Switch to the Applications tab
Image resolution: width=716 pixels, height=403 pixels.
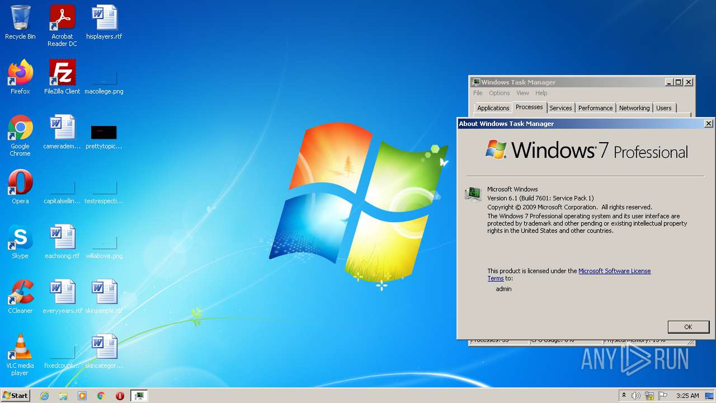(493, 108)
